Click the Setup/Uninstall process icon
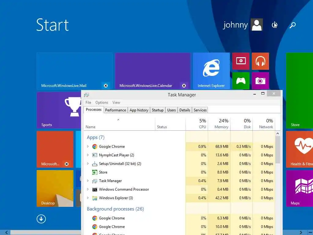Screen dimensions: 313x235 point(95,164)
